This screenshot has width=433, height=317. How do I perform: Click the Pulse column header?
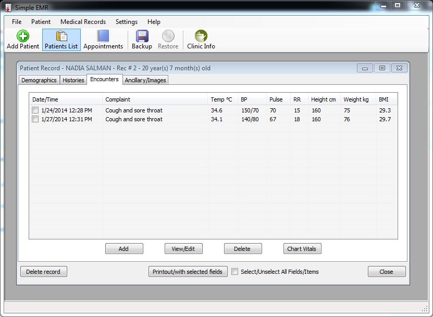pos(278,99)
